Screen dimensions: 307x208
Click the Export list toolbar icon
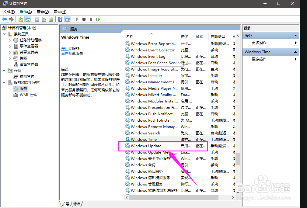point(51,19)
